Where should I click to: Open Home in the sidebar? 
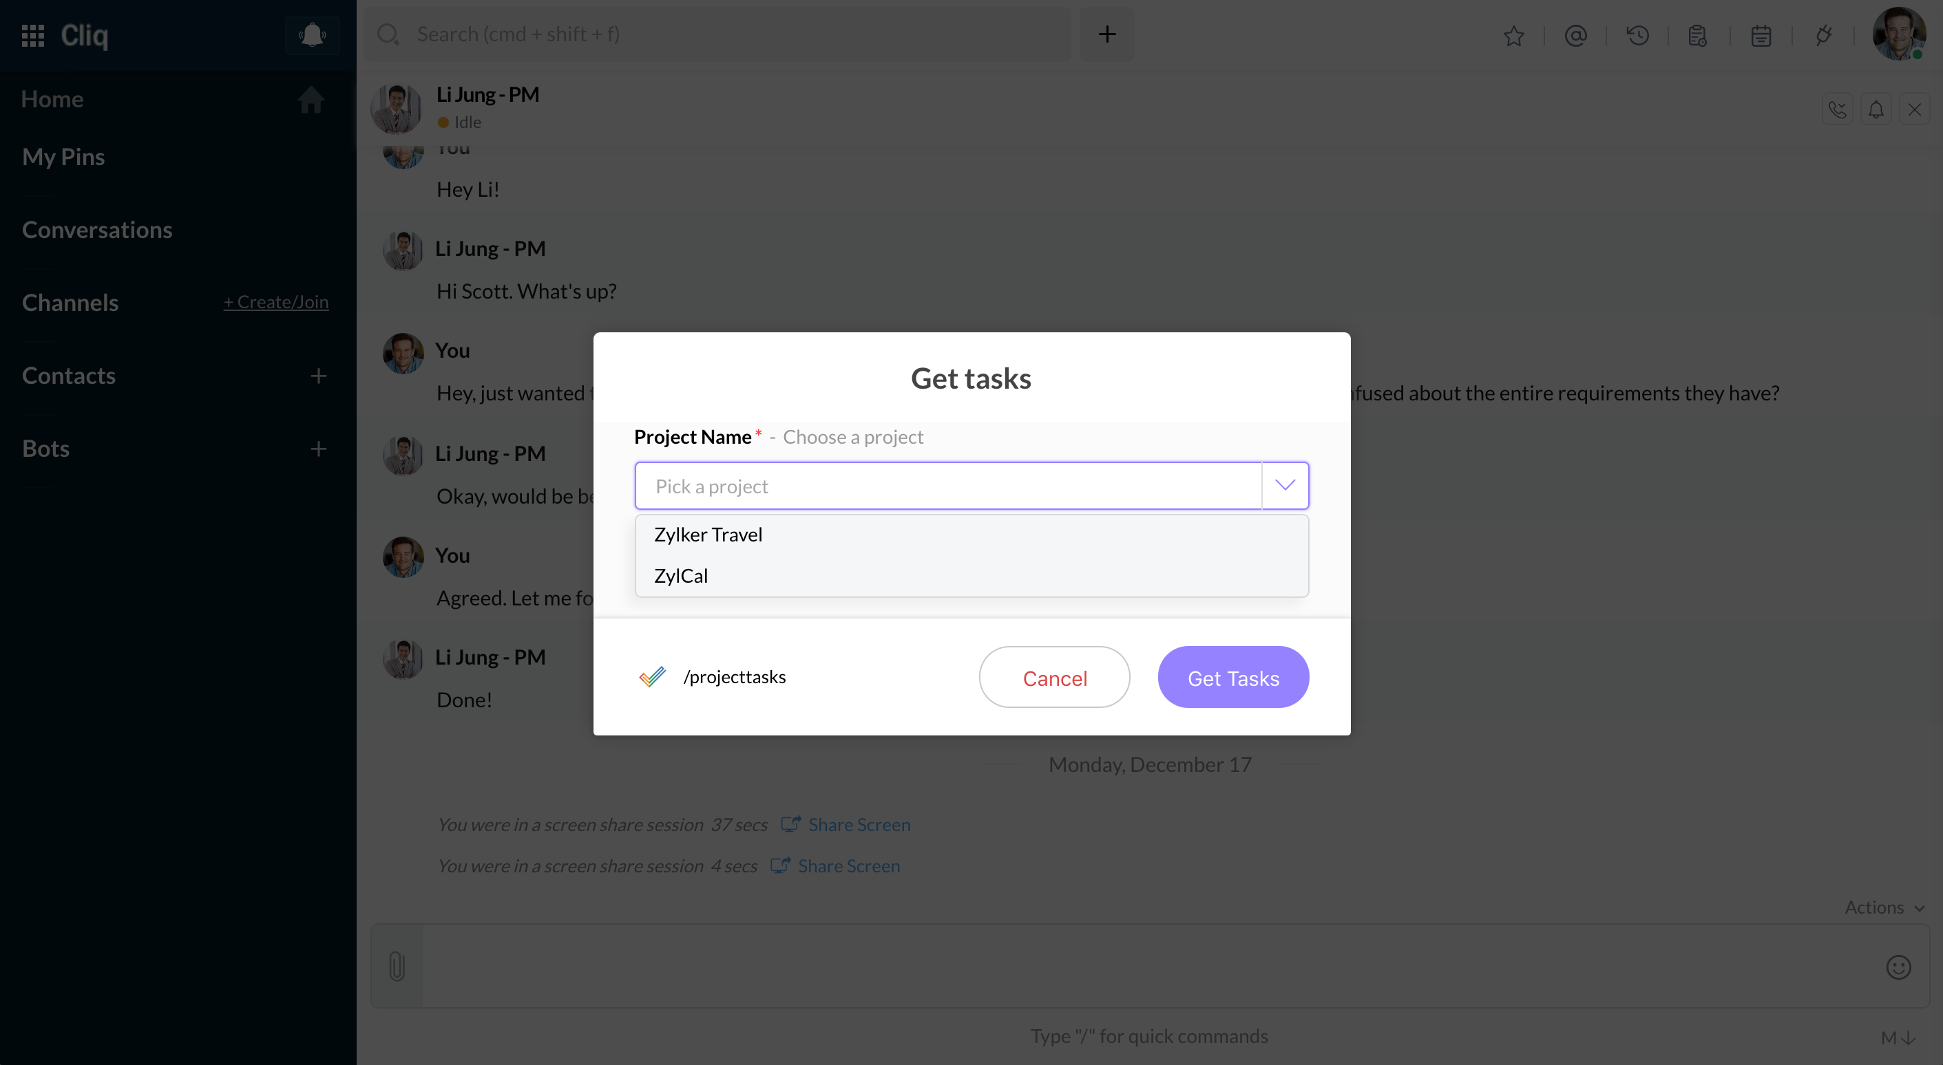pos(52,99)
